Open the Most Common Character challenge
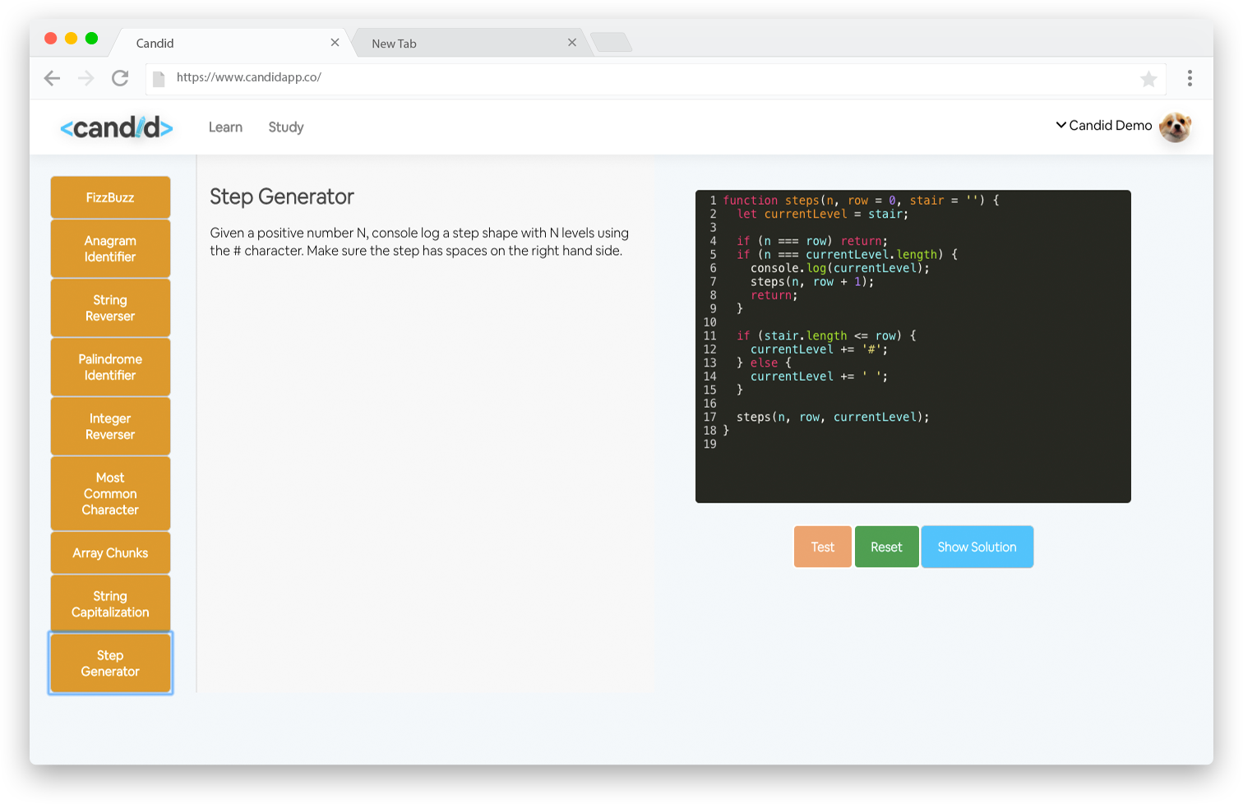The height and width of the screenshot is (804, 1243). pyautogui.click(x=110, y=493)
